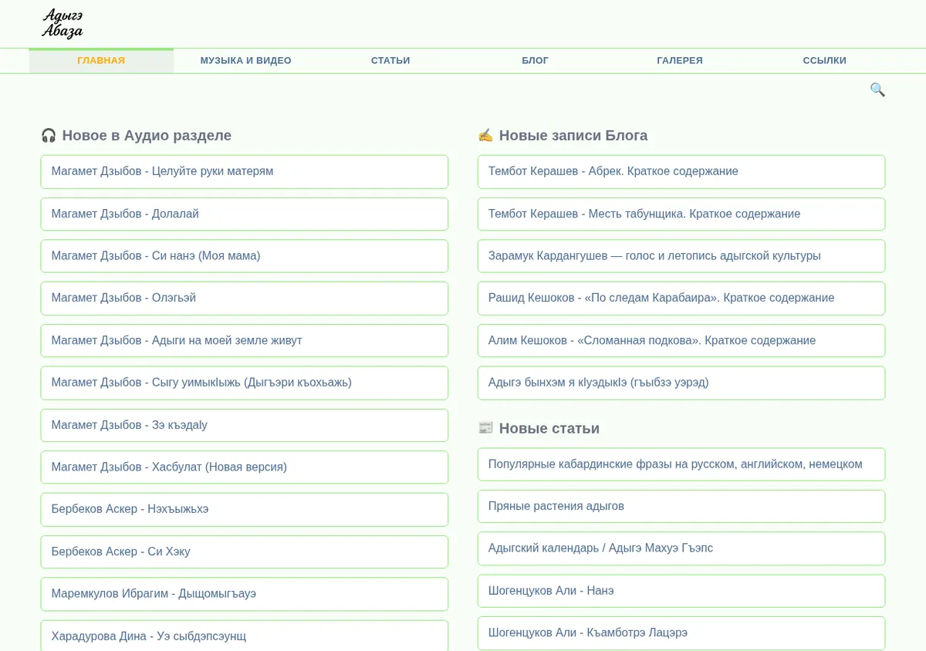Open Адыгский календарь article link
Viewport: 926px width, 651px height.
coord(681,548)
